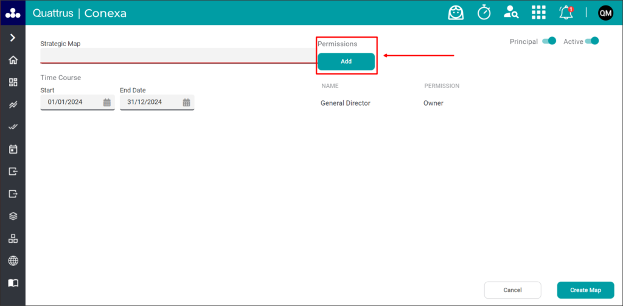Viewport: 623px width, 306px height.
Task: Expand the sidebar with the chevron arrow
Action: [x=13, y=38]
